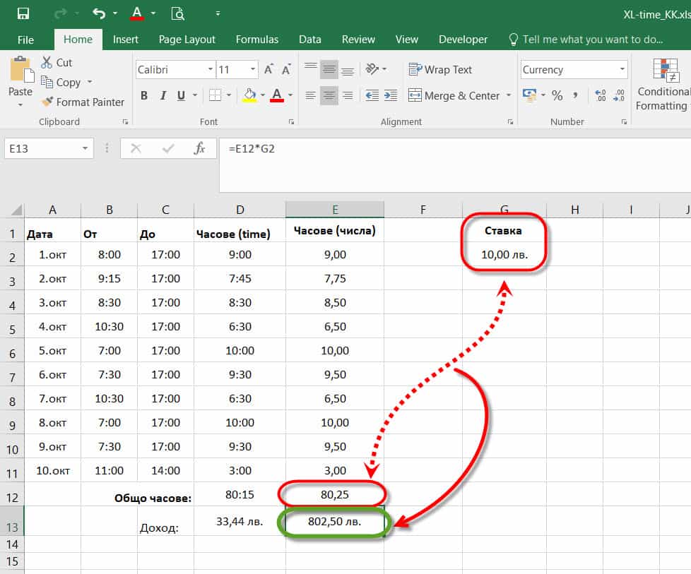691x574 pixels.
Task: Open the Underline style dropdown arrow
Action: 195,95
